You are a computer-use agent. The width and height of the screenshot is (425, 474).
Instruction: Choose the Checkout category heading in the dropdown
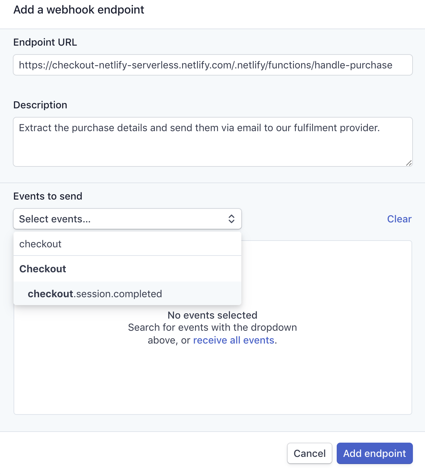[x=42, y=269]
